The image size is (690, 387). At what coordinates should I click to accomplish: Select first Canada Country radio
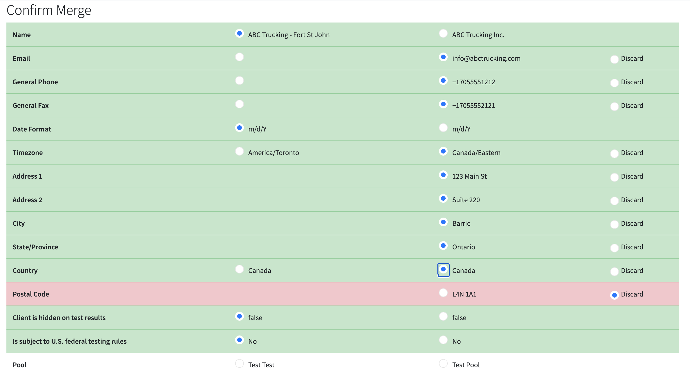coord(239,269)
